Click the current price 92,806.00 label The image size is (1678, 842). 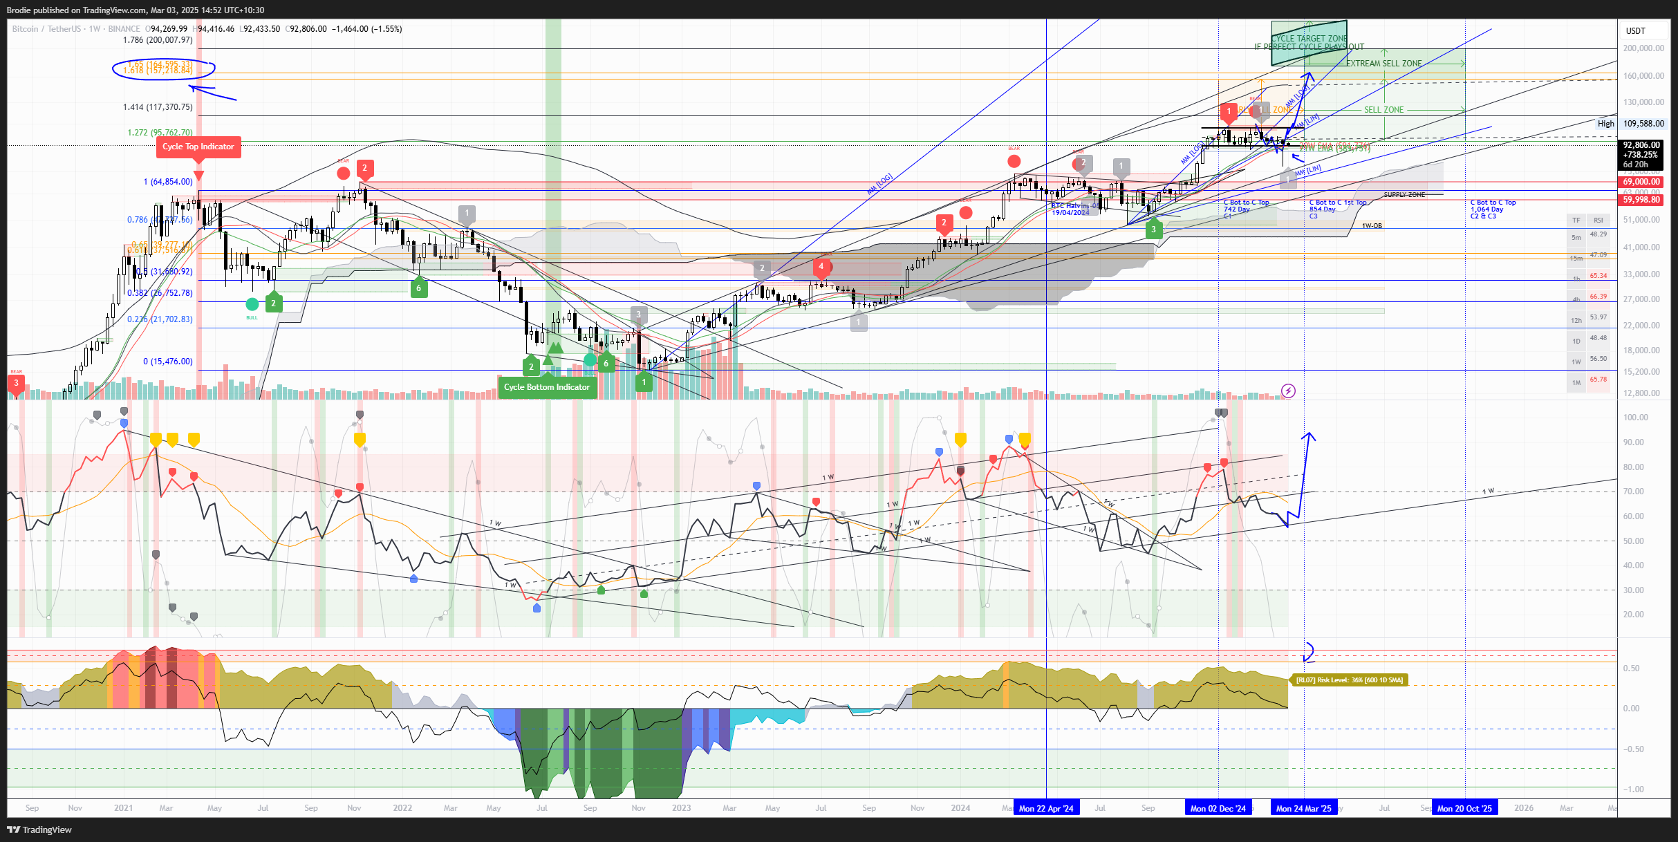pyautogui.click(x=1641, y=155)
